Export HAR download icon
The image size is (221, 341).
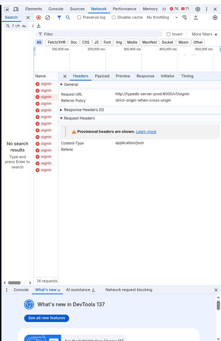click(x=39, y=26)
